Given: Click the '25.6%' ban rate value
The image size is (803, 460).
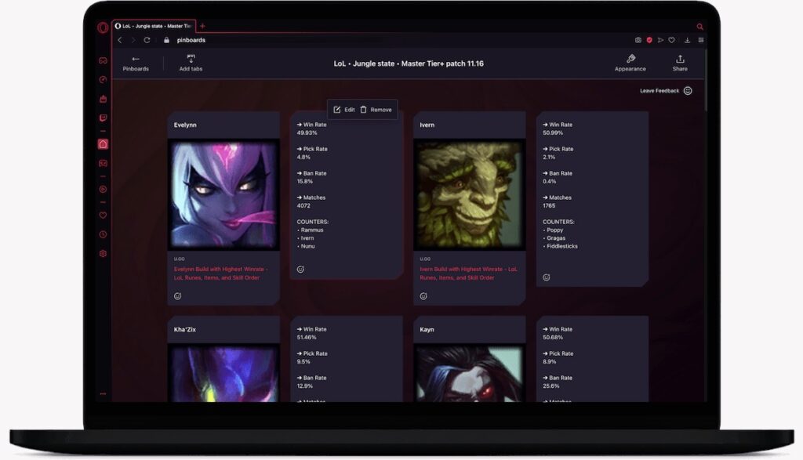Looking at the screenshot, I should point(551,386).
